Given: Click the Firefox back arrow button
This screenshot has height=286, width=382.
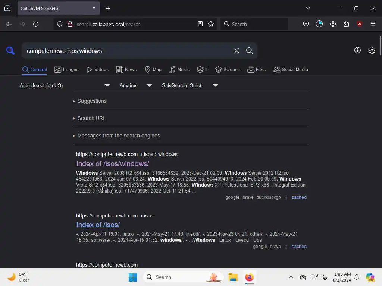Looking at the screenshot, I should pyautogui.click(x=9, y=24).
